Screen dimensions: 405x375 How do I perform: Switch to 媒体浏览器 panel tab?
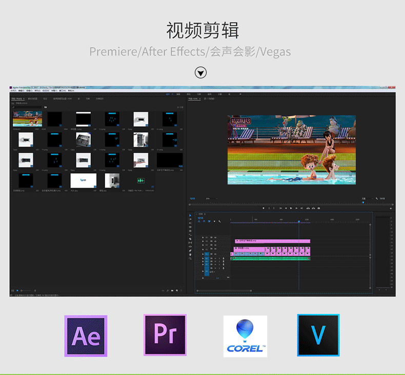coord(33,98)
